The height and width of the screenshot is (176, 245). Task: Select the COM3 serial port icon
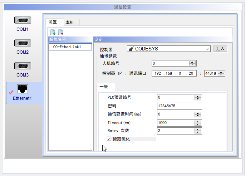23,67
